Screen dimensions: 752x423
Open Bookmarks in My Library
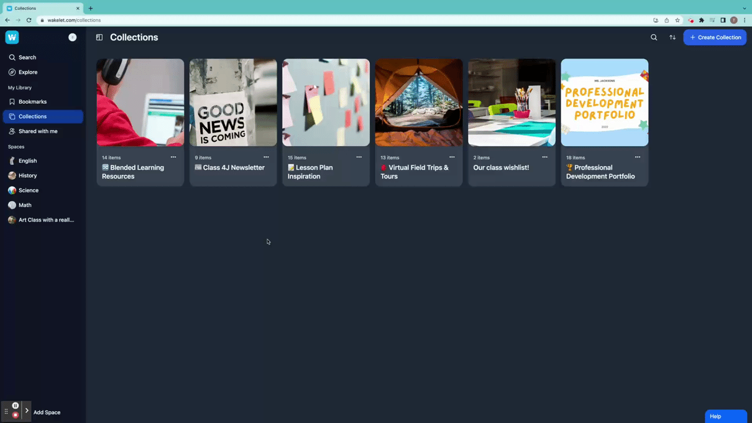pos(32,102)
